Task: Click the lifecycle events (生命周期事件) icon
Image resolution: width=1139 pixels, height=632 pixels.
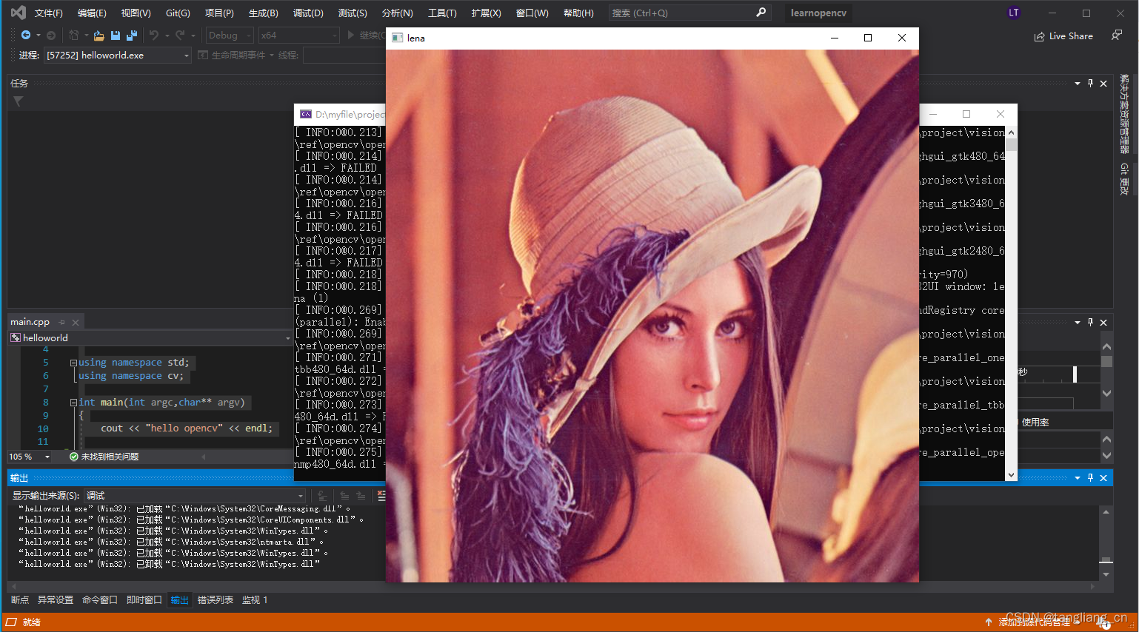Action: point(203,56)
